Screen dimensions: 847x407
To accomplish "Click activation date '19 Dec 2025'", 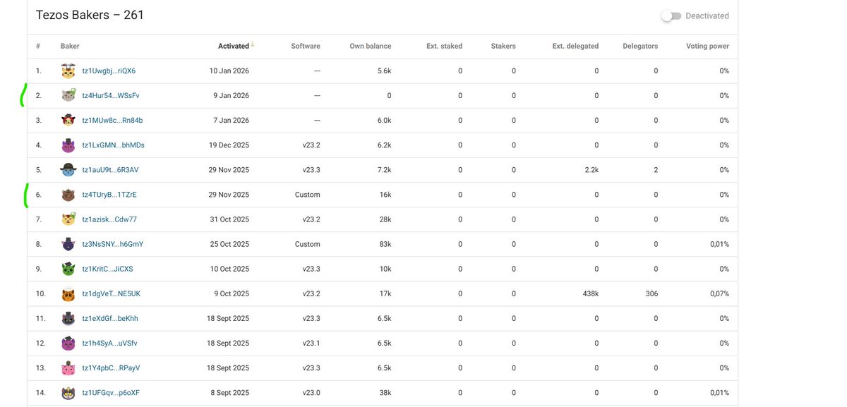I will pyautogui.click(x=227, y=145).
